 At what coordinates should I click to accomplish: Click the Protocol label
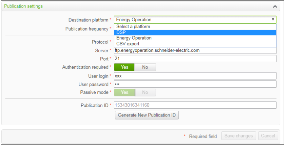point(100,42)
